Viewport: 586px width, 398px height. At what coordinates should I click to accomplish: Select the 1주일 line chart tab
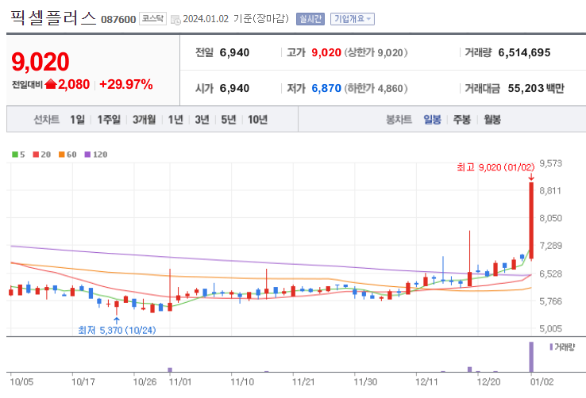pos(109,120)
